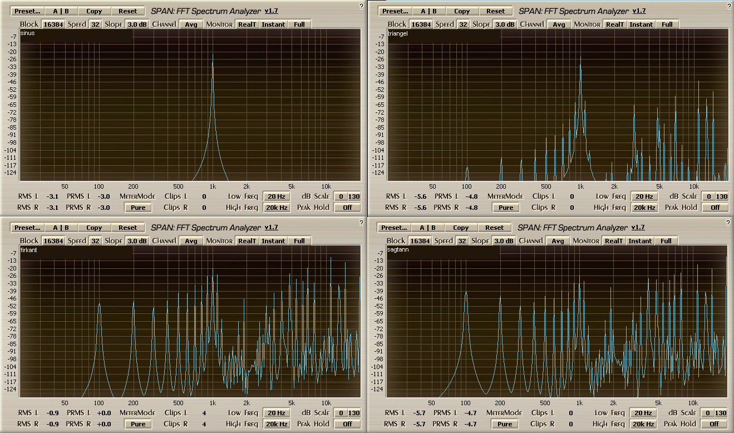
Task: Open help question mark of triangel analyzer
Action: tap(729, 6)
